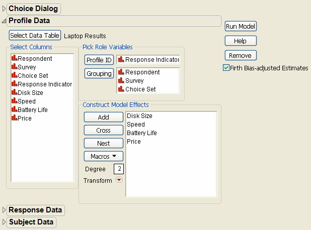This screenshot has height=230, width=311.
Task: Click the Respondent column icon in Select Columns
Action: pyautogui.click(x=14, y=59)
